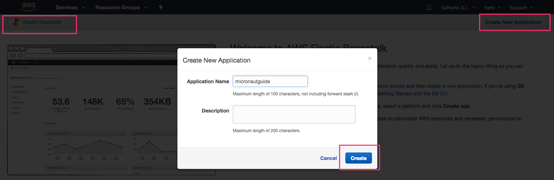Focus the Application Name field
This screenshot has height=180, width=554.
270,81
